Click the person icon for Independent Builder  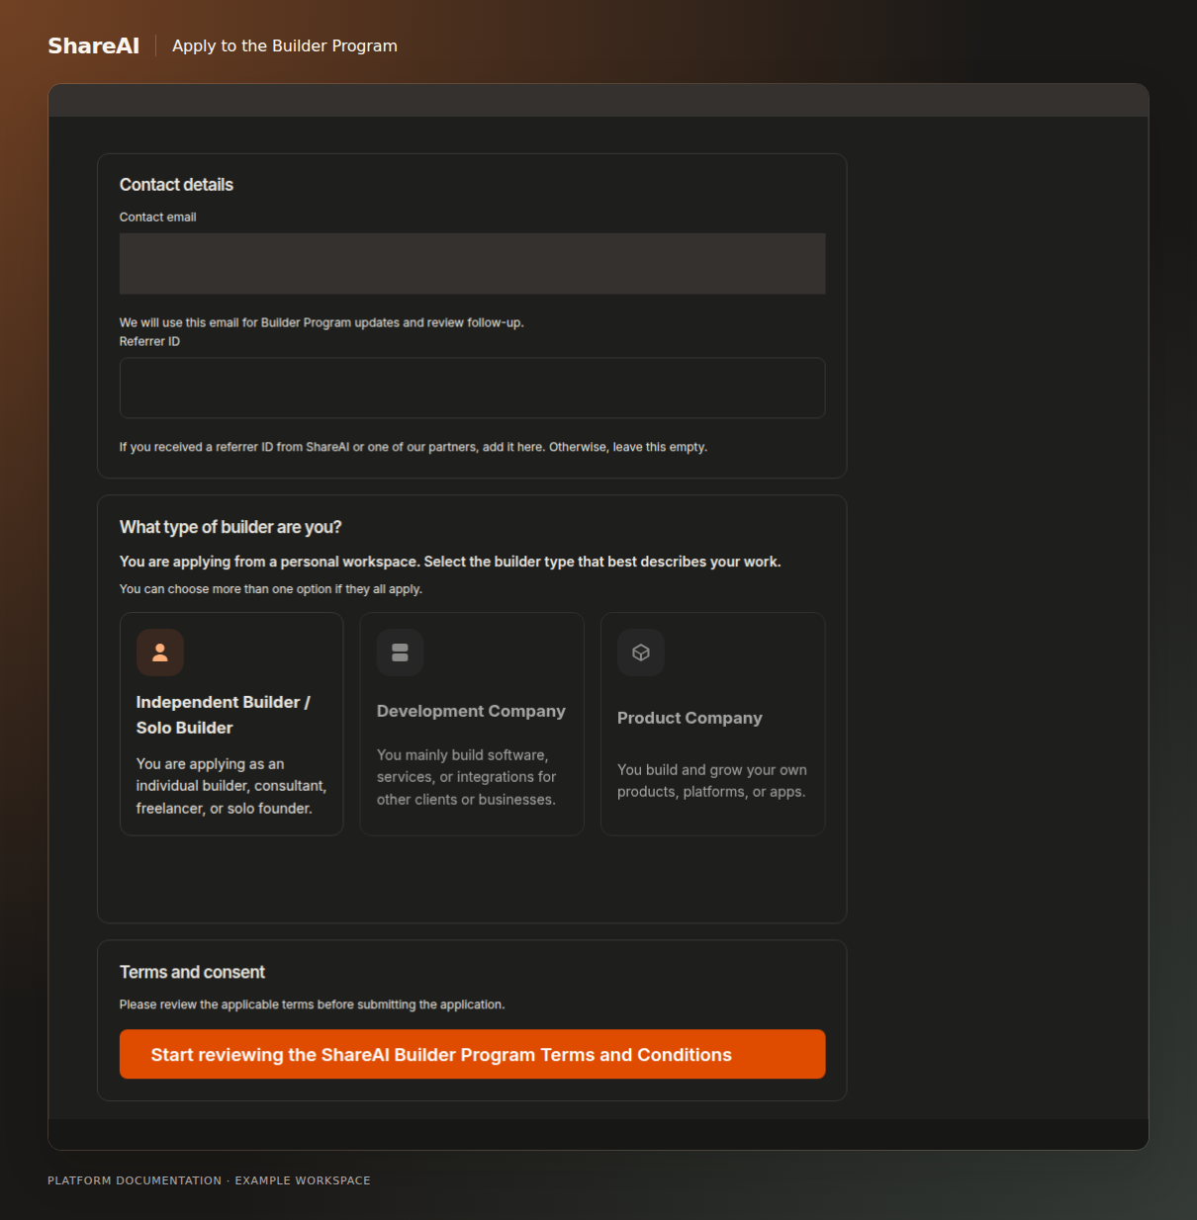click(x=160, y=653)
